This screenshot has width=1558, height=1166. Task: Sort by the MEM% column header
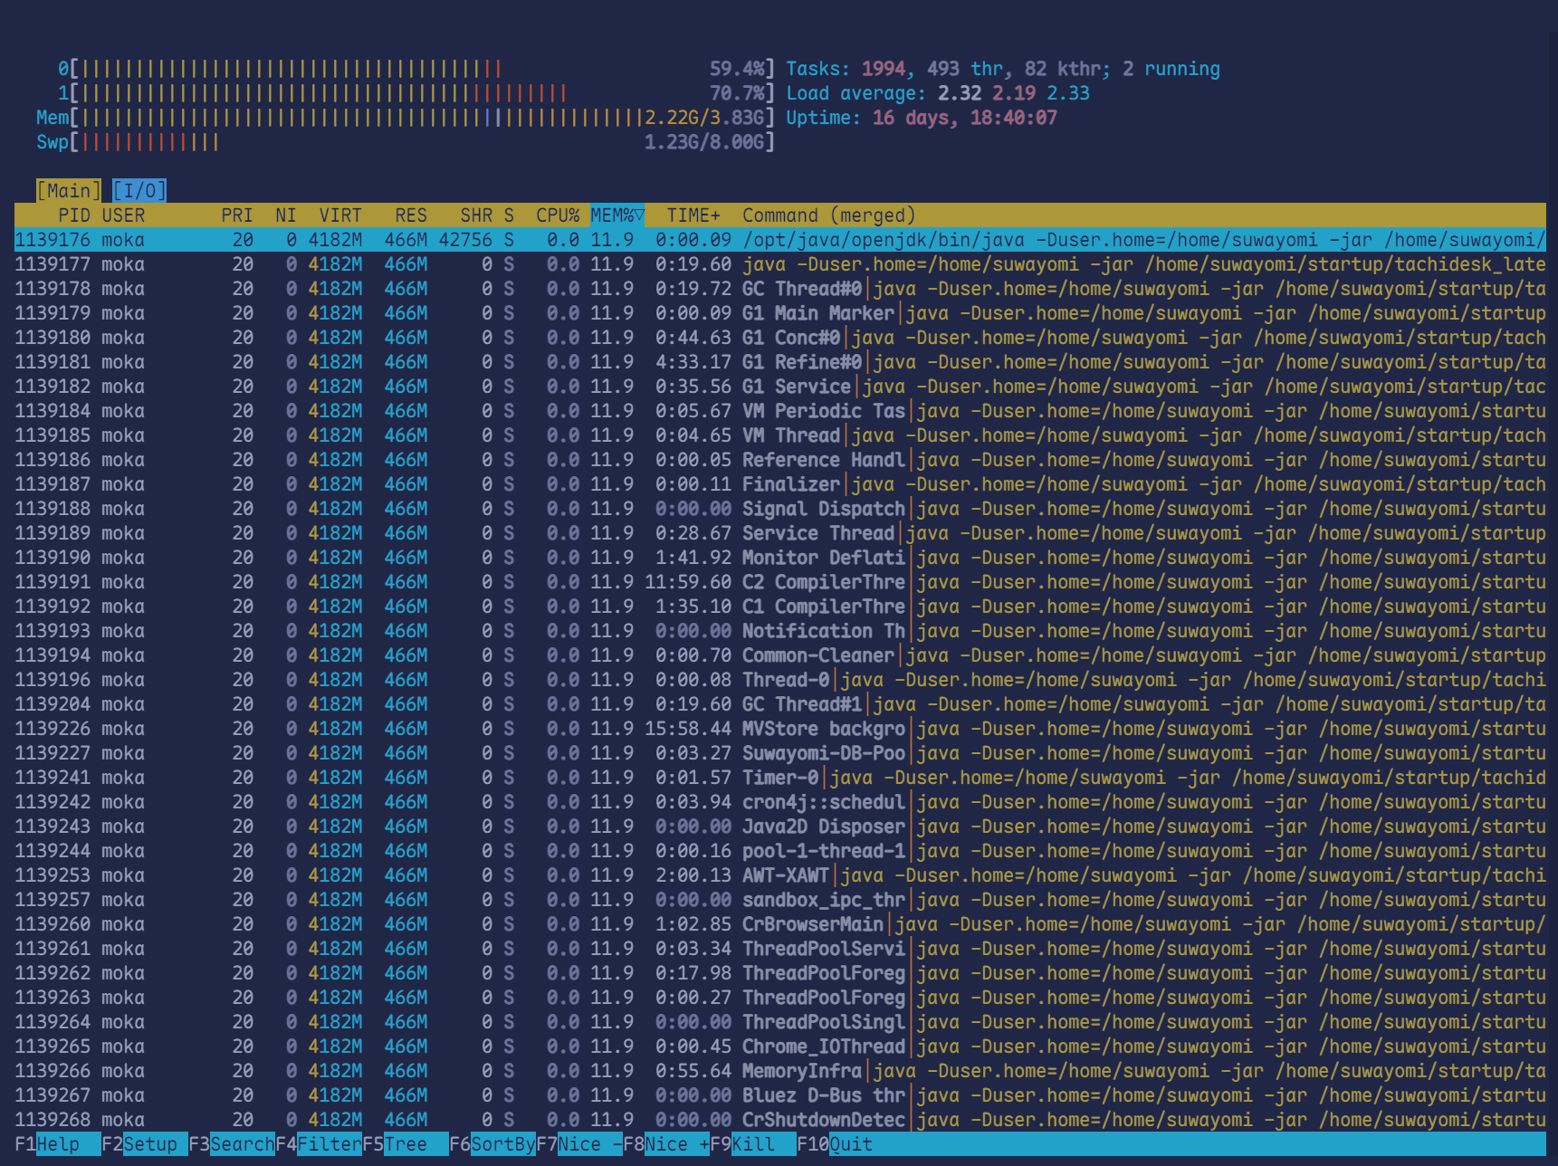616,215
